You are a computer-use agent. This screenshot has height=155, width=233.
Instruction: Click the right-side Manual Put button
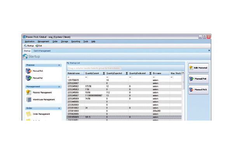point(198,79)
